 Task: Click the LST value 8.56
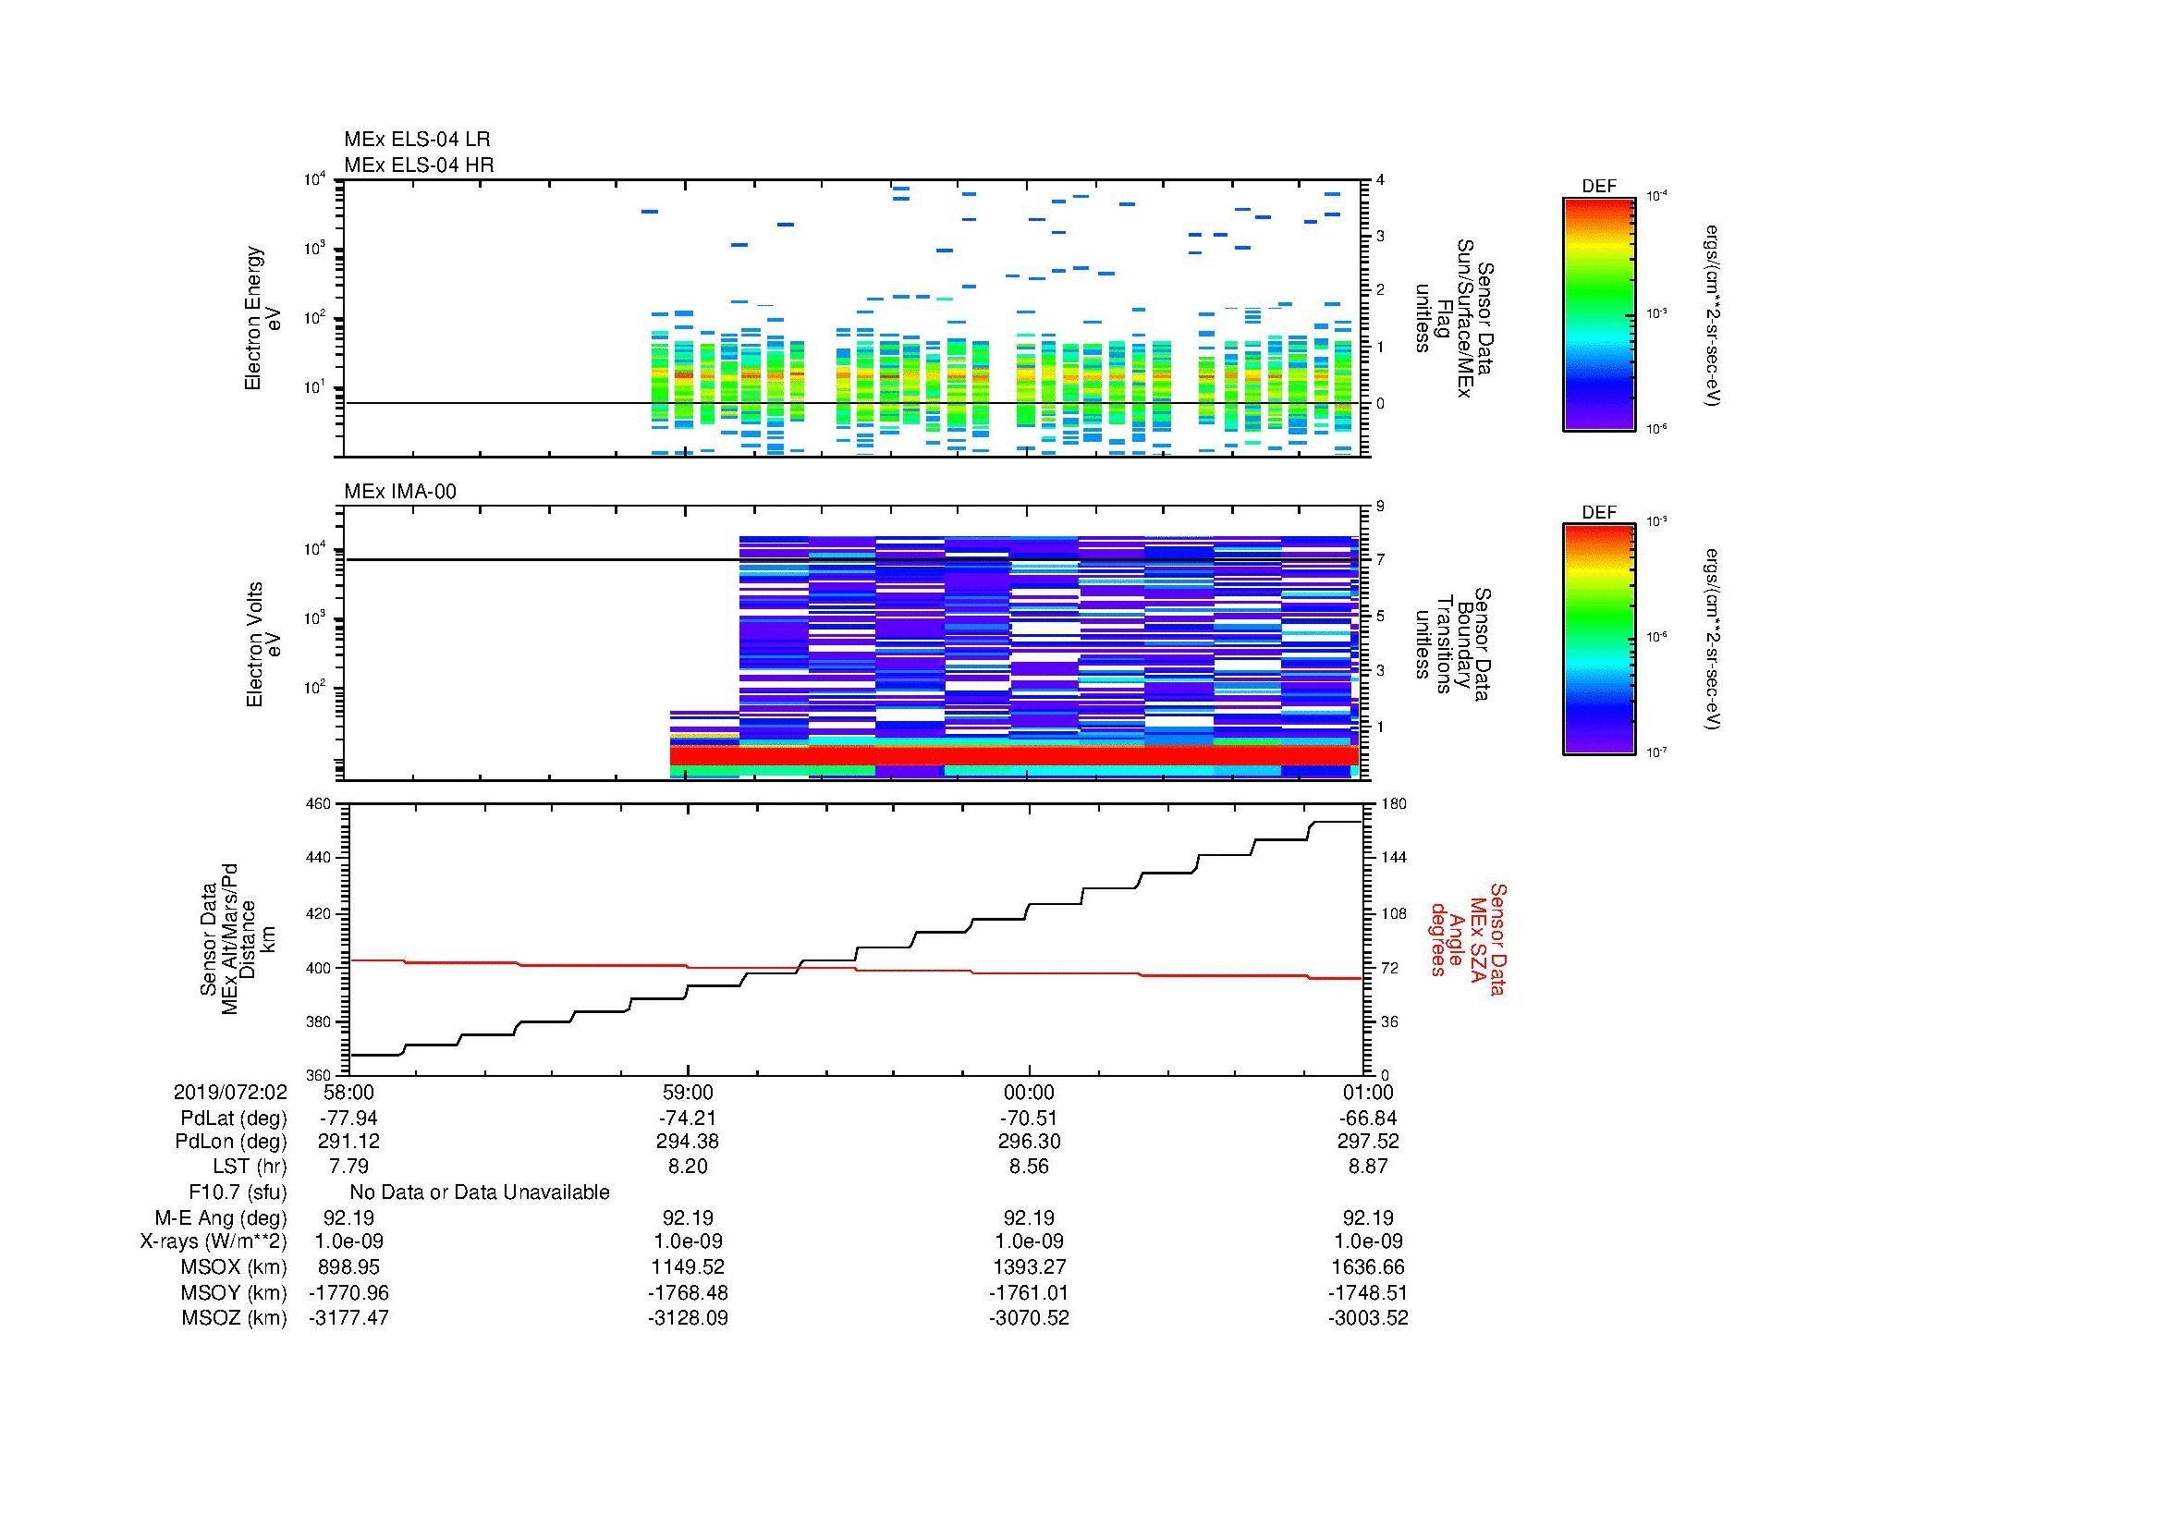pos(1029,1167)
